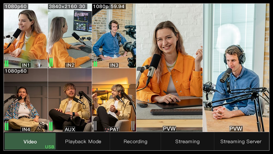Click the PVW label under the woman
This screenshot has height=154, width=273.
tap(169, 129)
